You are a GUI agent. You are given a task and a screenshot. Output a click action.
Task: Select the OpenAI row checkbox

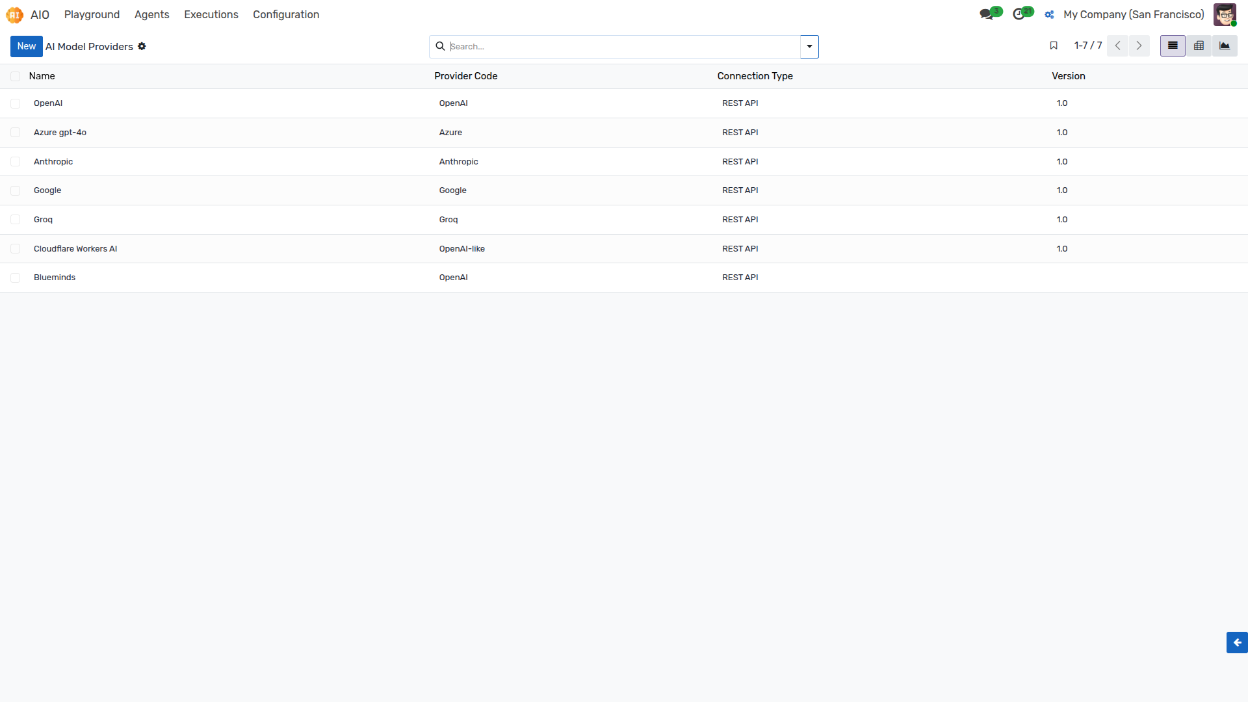[x=15, y=103]
